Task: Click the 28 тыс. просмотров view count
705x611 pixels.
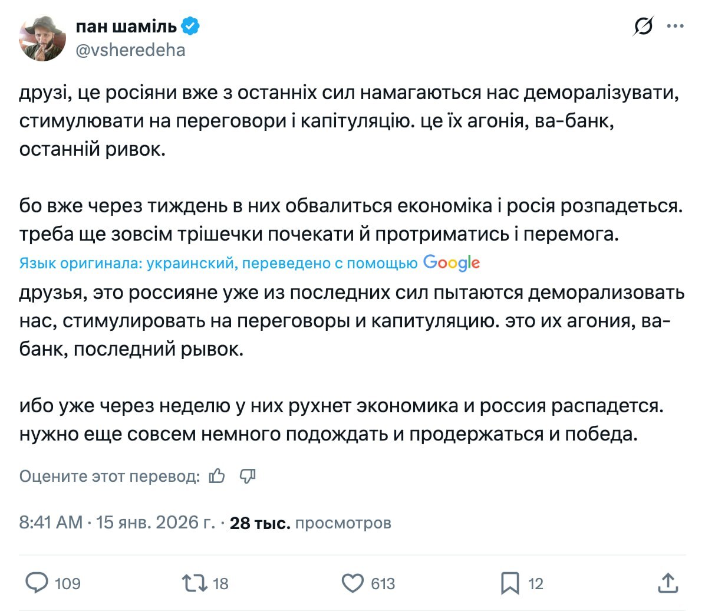Action: pos(310,523)
